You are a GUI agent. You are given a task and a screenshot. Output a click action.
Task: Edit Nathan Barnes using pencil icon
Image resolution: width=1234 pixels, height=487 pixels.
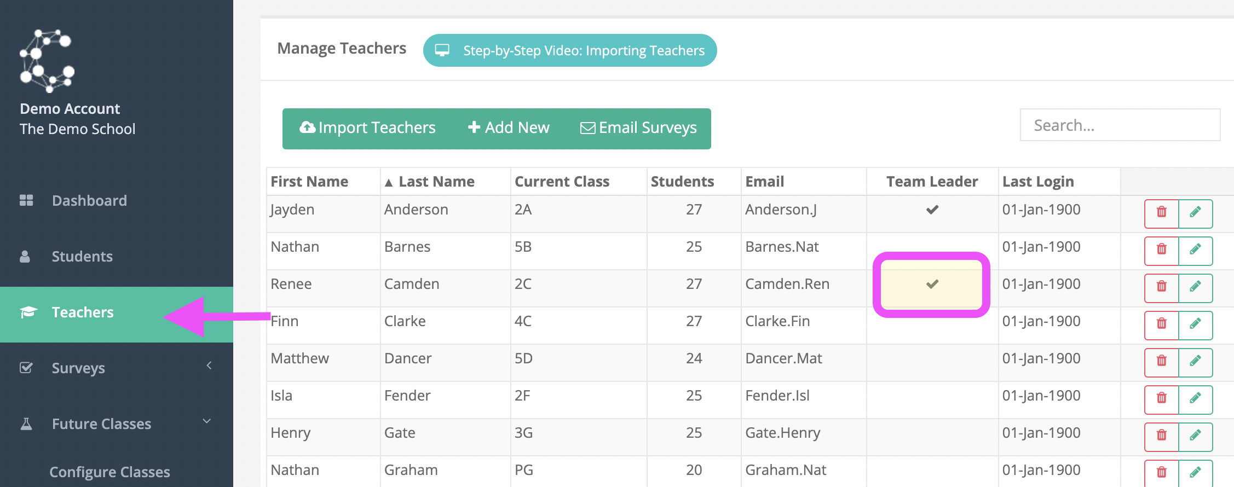1195,251
